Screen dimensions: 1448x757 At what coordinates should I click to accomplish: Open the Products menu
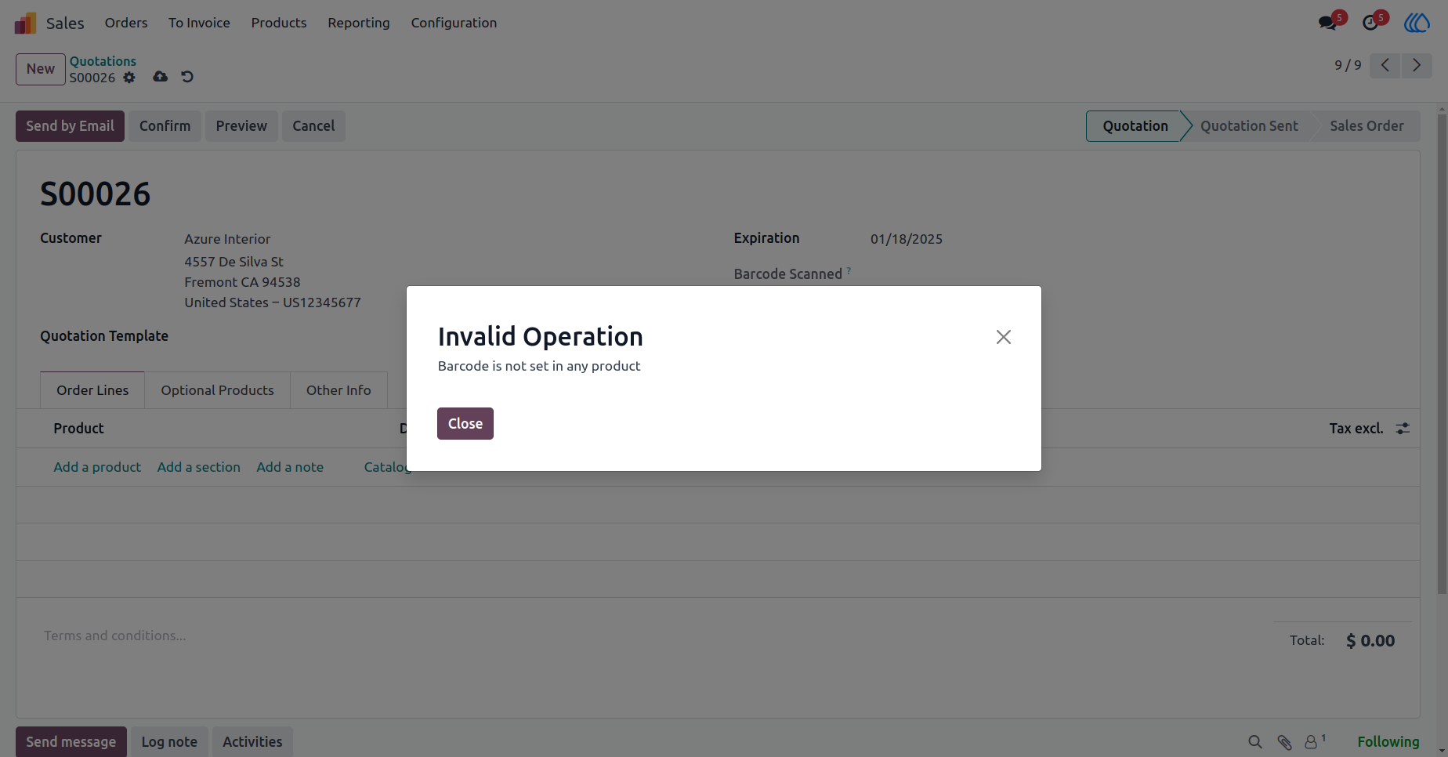pos(279,23)
